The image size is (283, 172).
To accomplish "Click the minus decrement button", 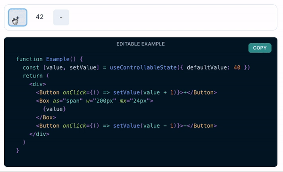I will point(61,17).
